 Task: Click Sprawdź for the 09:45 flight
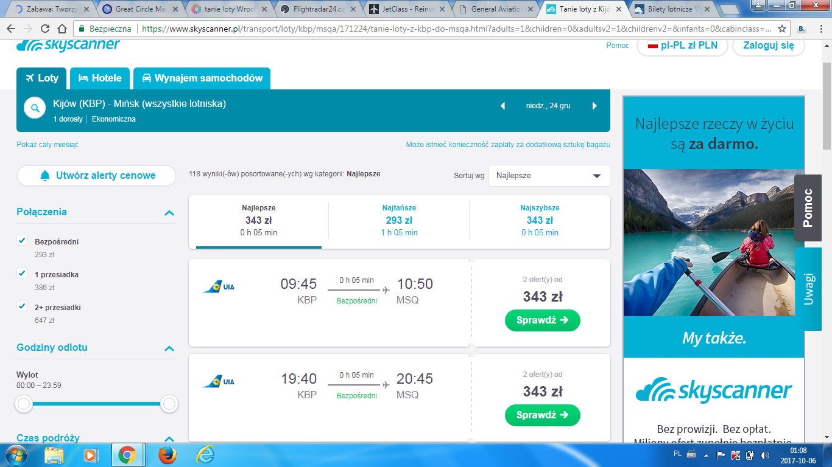(542, 320)
